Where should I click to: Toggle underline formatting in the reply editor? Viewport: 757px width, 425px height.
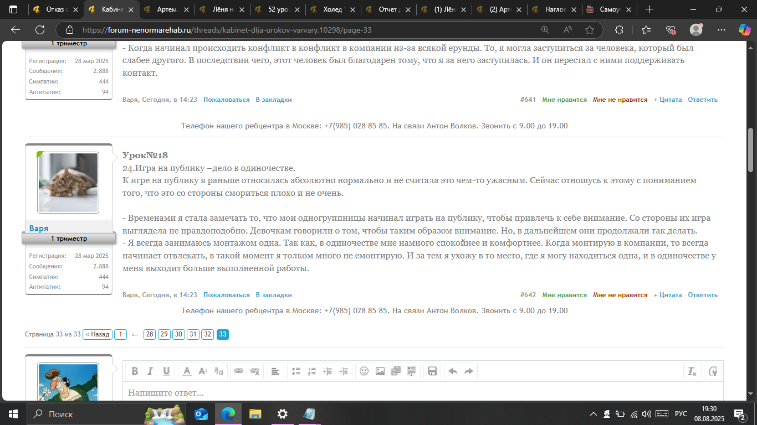(166, 371)
